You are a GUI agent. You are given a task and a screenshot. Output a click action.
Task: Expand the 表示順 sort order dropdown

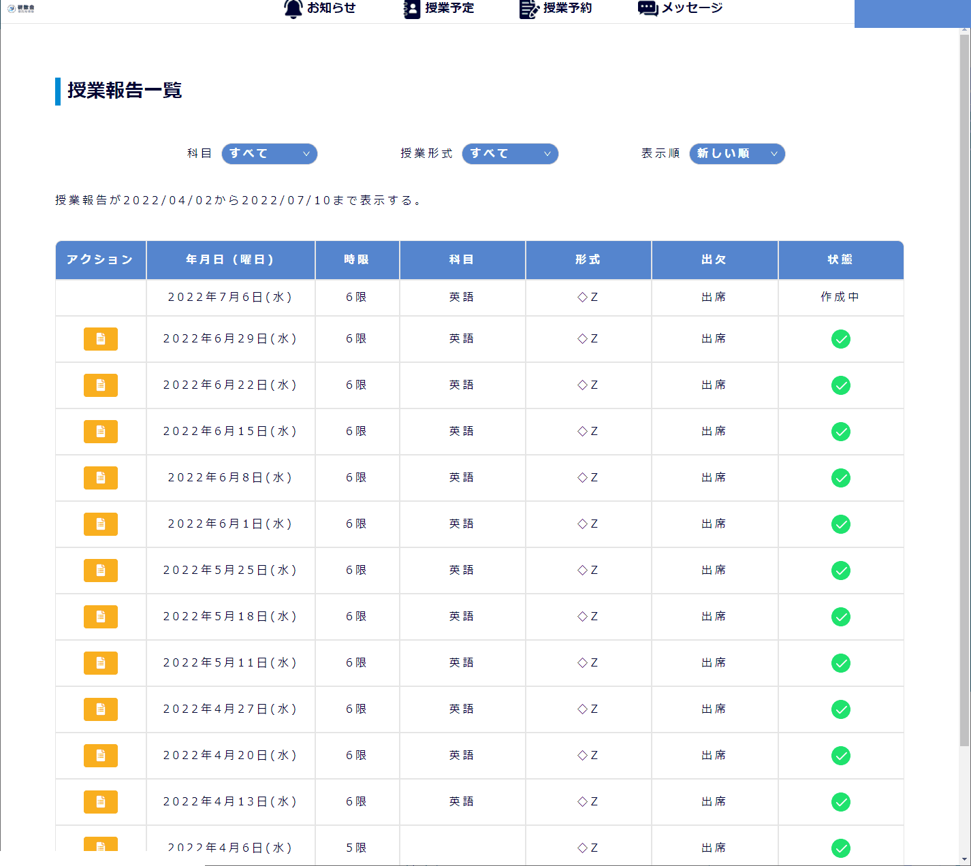point(737,154)
